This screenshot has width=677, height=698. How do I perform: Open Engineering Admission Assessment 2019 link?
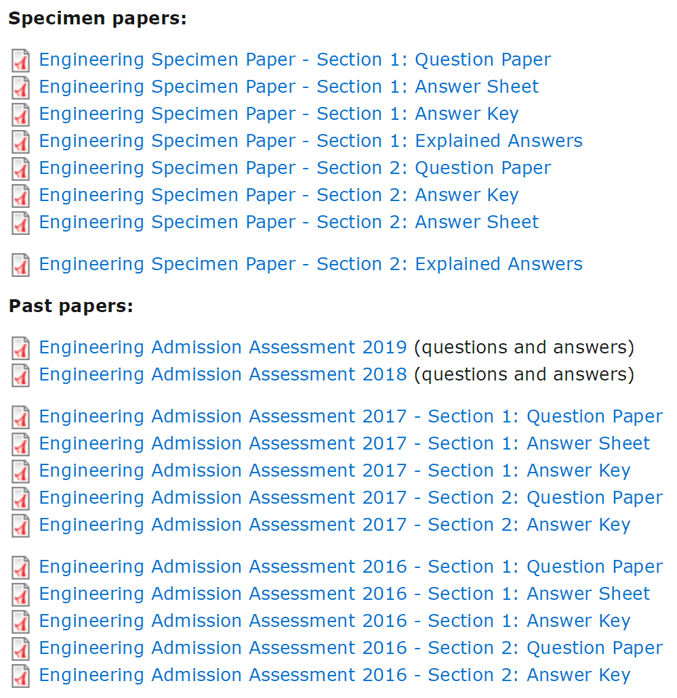[x=222, y=347]
